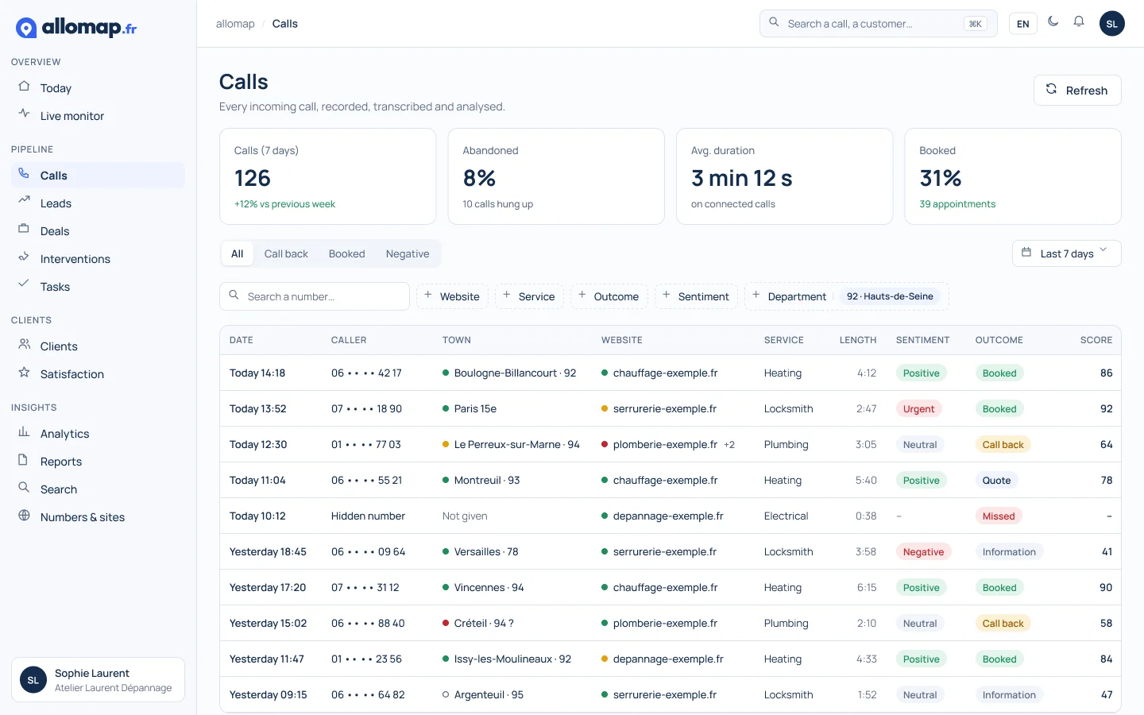Viewport: 1144px width, 715px height.
Task: Click the allomap.fr logo
Action: click(x=76, y=28)
